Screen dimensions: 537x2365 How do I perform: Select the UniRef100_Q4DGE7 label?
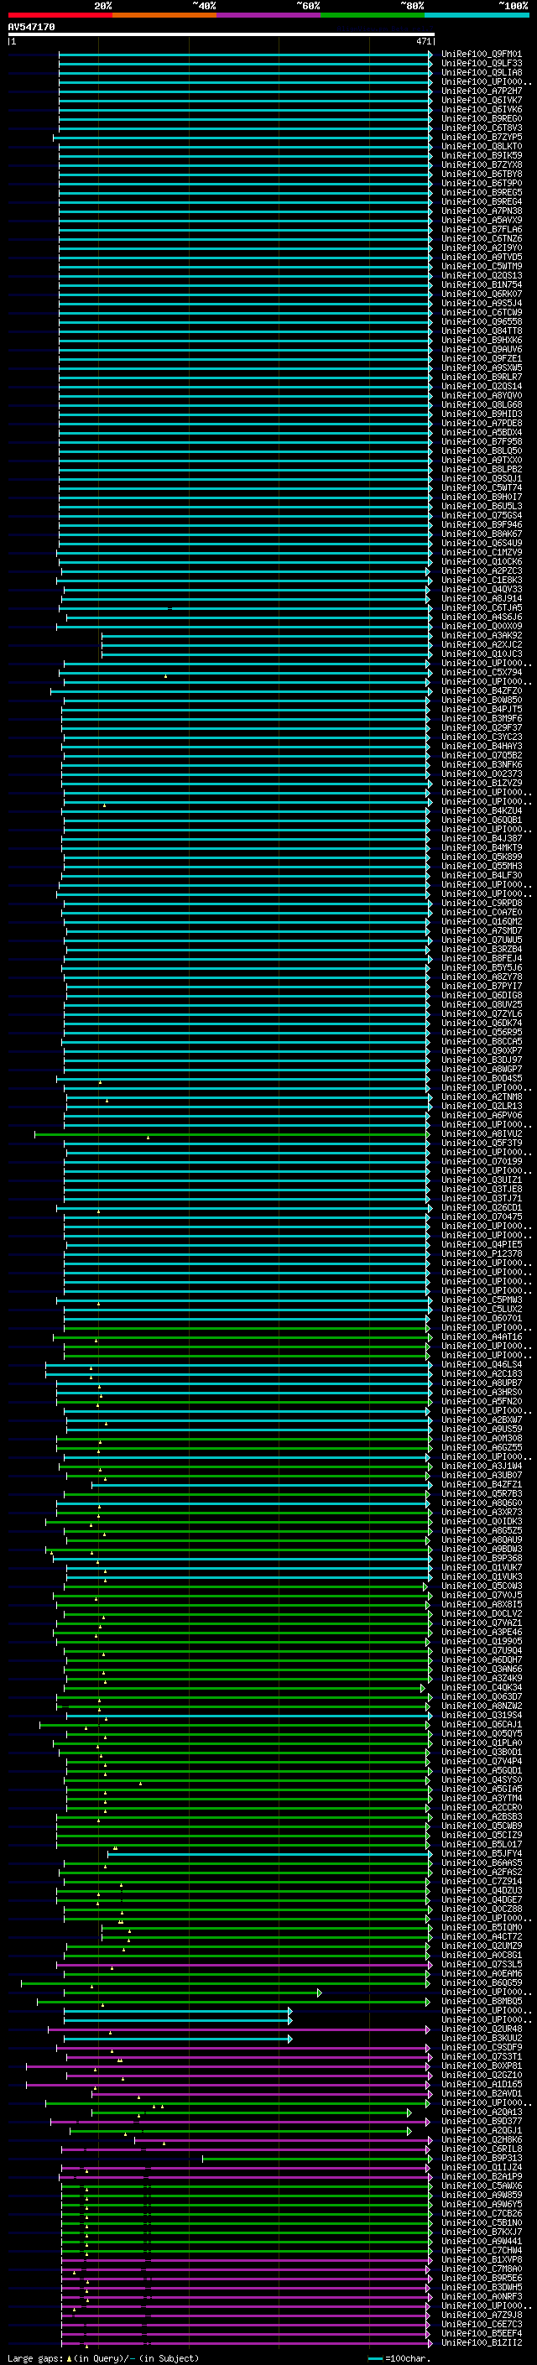481,1899
